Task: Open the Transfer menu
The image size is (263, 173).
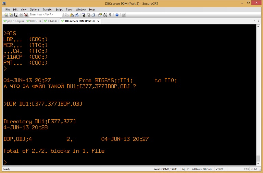Action: 48,10
